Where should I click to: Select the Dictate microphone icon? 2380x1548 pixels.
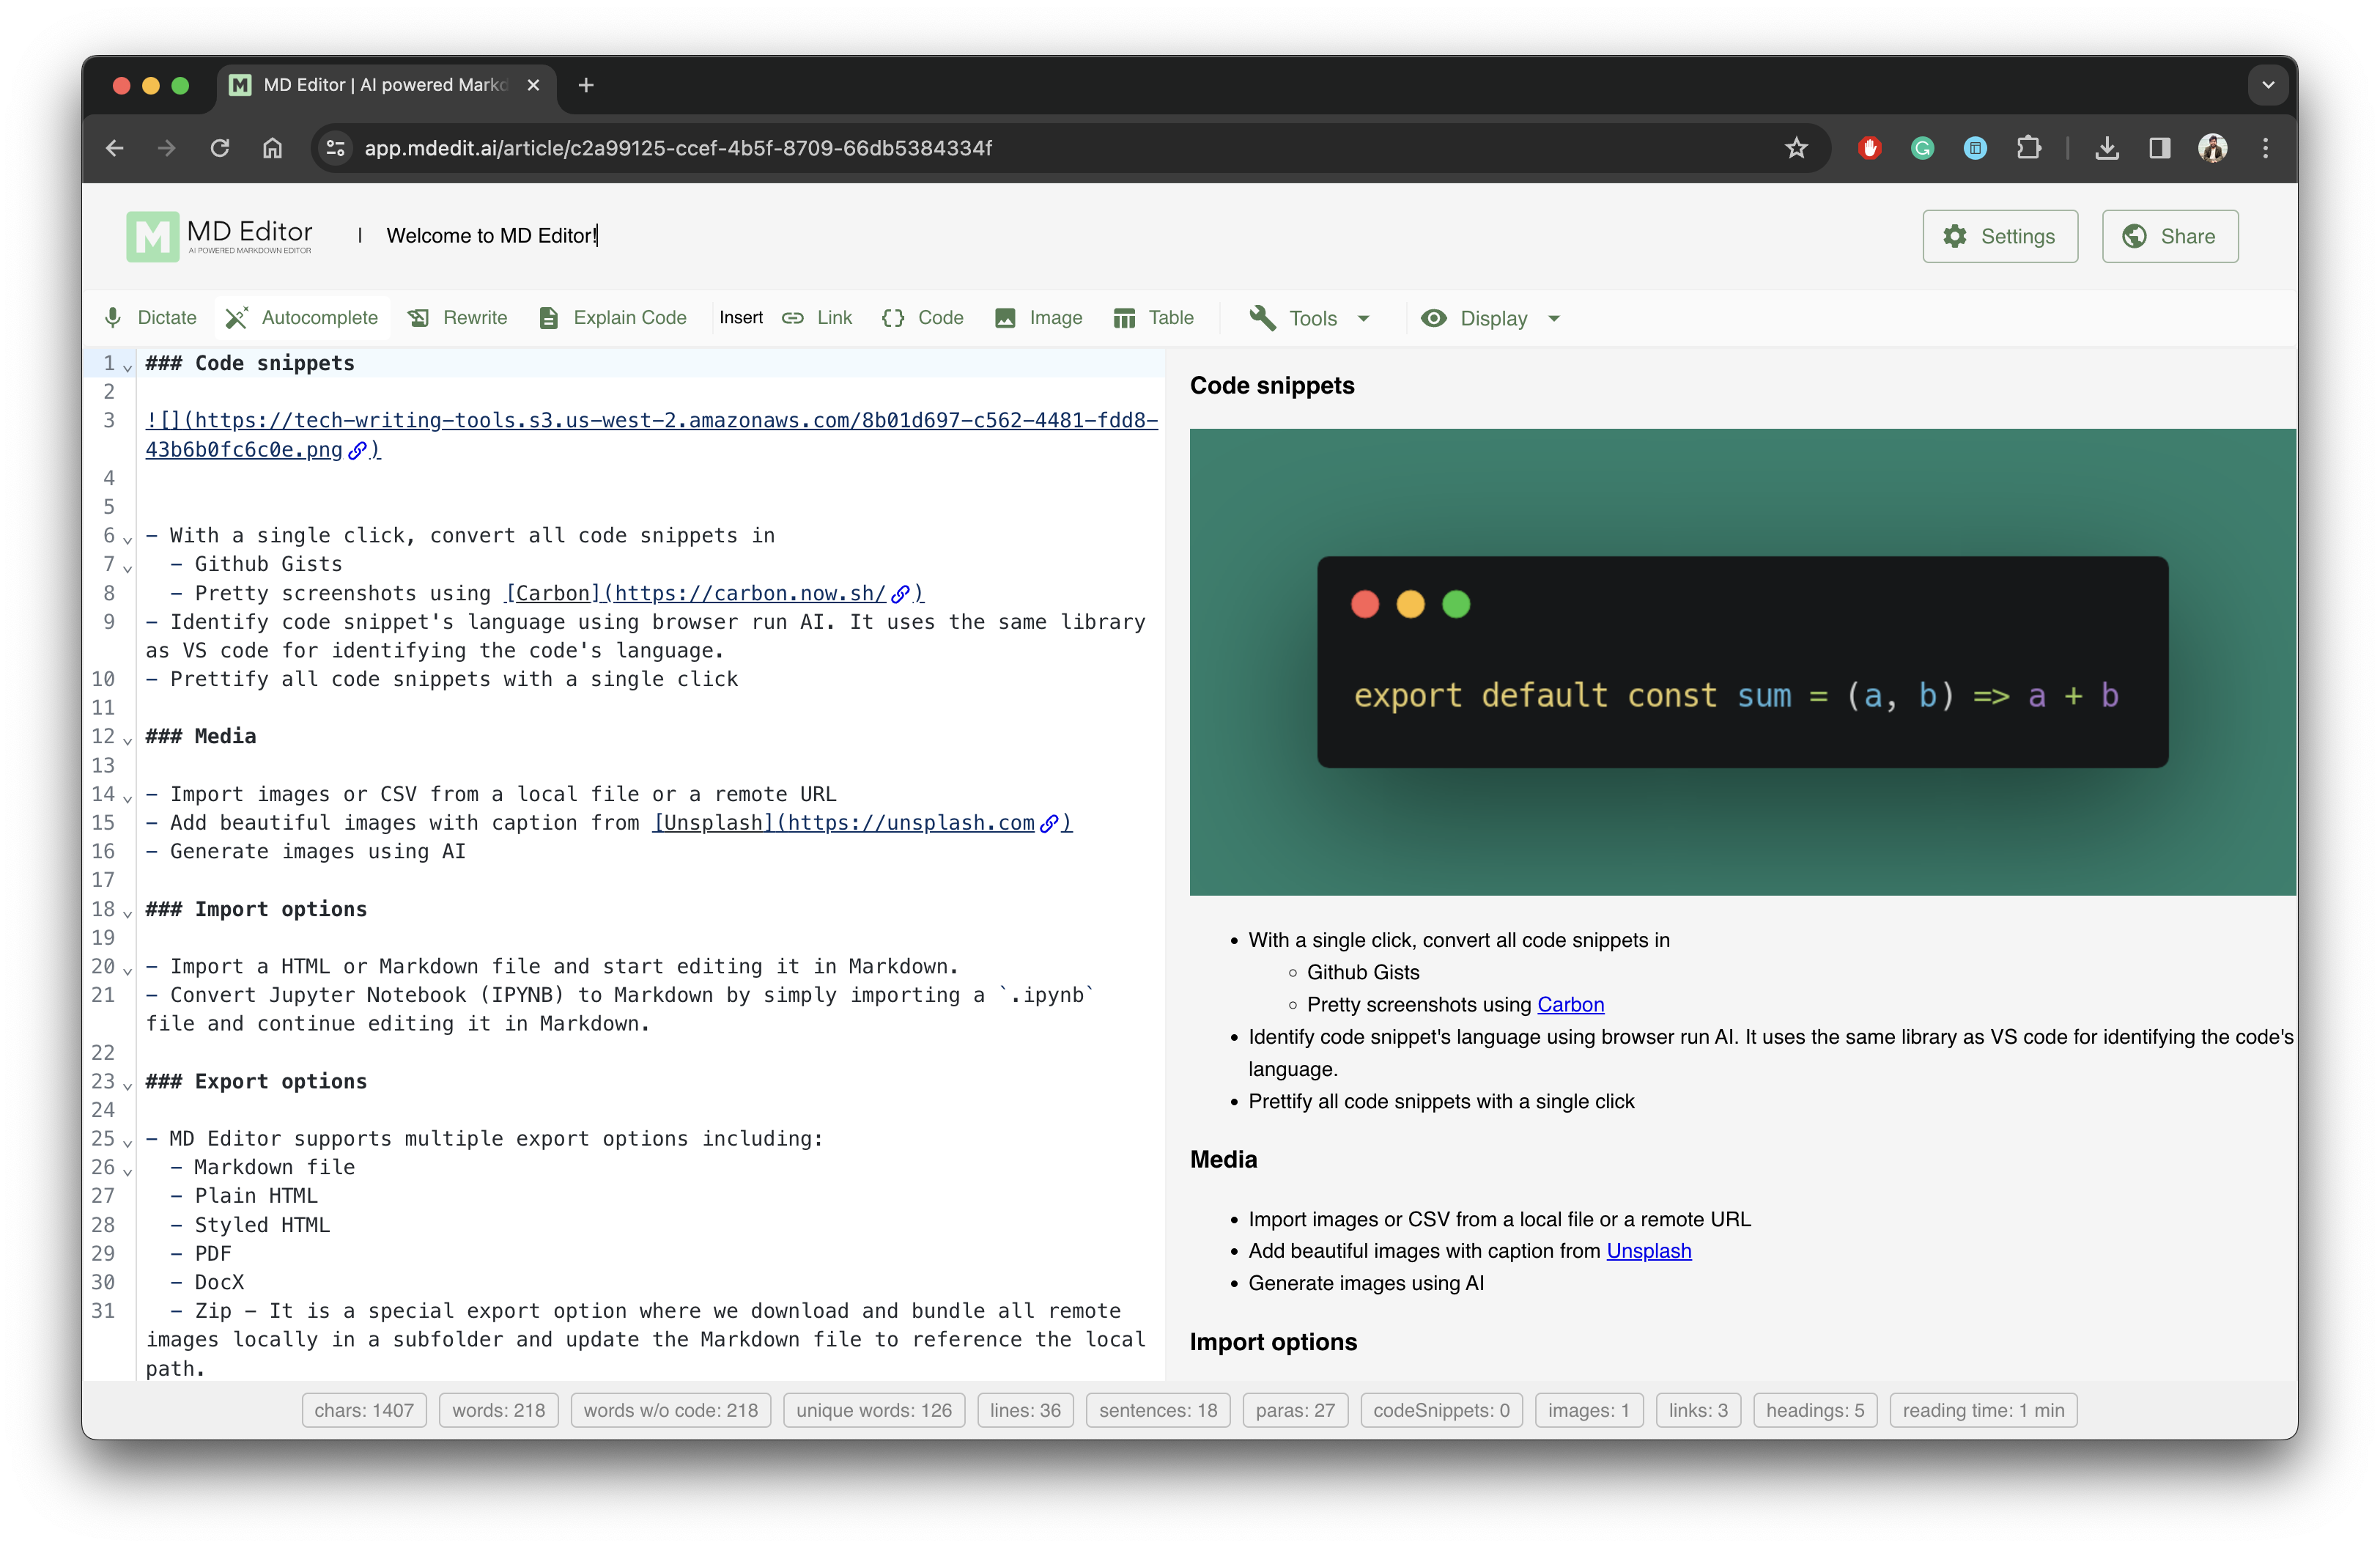113,317
